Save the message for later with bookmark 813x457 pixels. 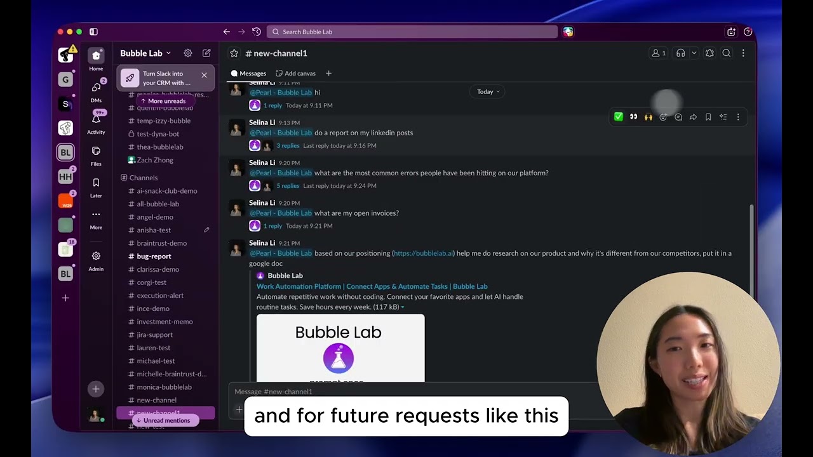[x=708, y=117]
